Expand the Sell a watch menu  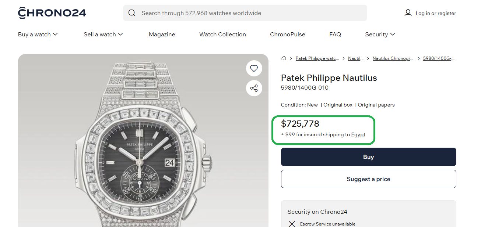[103, 34]
